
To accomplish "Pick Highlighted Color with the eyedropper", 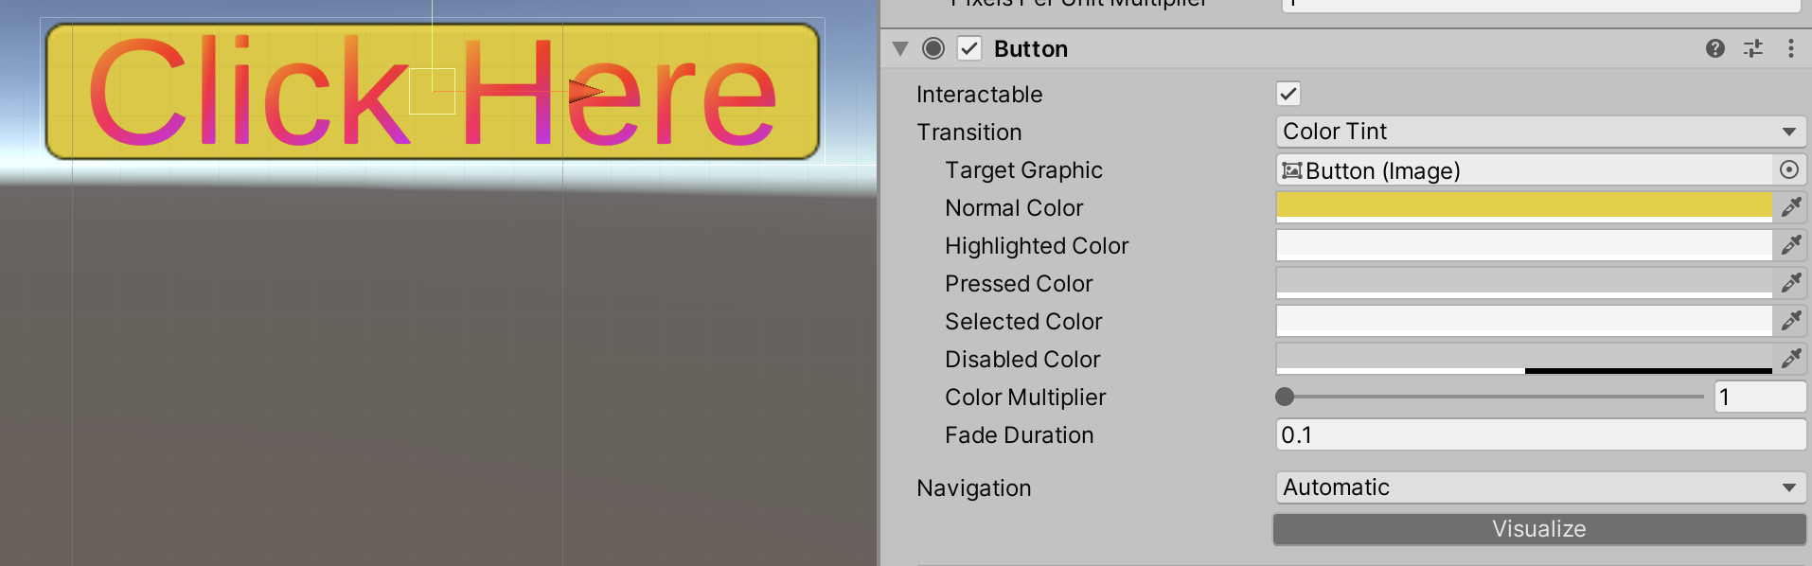I will coord(1790,245).
